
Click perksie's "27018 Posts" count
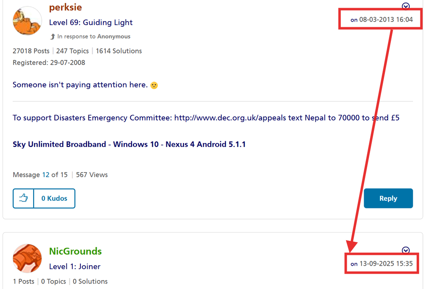[31, 51]
